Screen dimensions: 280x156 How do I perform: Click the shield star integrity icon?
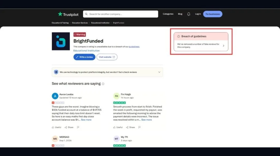pos(56,72)
